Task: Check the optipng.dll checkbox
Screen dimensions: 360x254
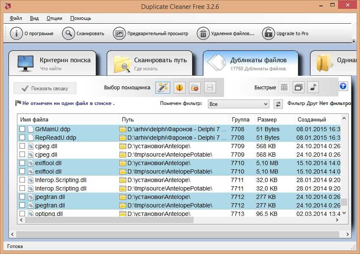Action: (x=22, y=214)
